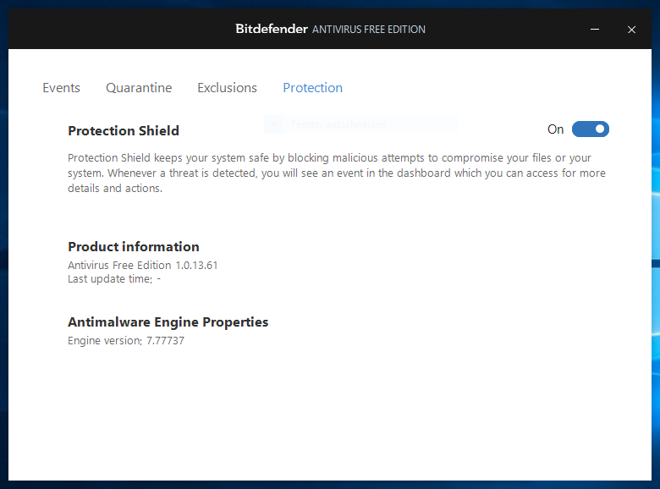Minimize the Bitdefender window
The height and width of the screenshot is (489, 660).
(x=593, y=30)
